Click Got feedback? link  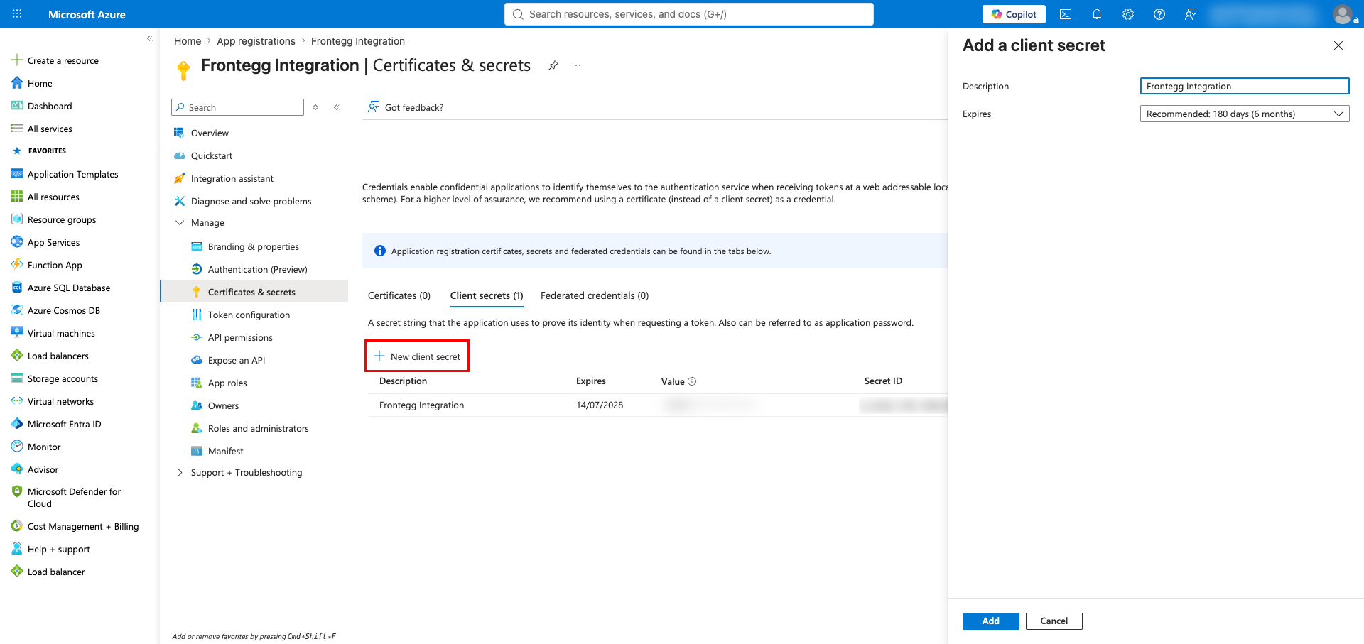tap(406, 107)
